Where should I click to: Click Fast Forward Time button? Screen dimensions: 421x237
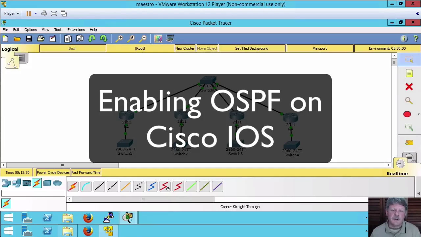tap(86, 172)
